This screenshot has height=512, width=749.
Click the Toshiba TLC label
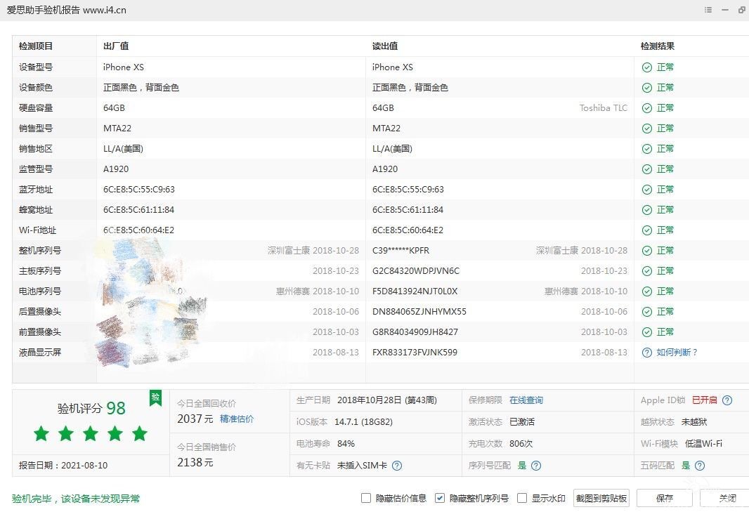[x=604, y=108]
